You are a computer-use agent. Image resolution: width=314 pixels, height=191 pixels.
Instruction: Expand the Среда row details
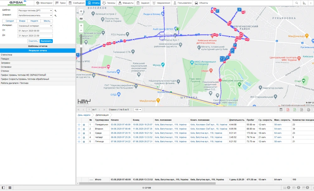coord(84,133)
